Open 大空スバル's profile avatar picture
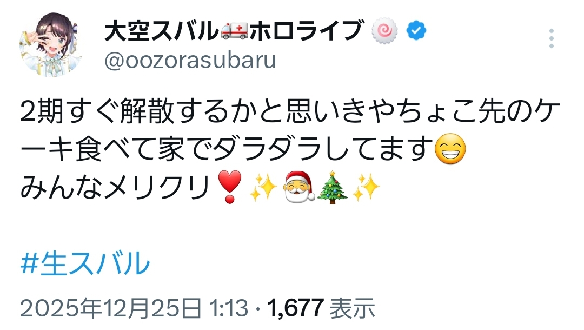This screenshot has height=330, width=584. pyautogui.click(x=51, y=45)
